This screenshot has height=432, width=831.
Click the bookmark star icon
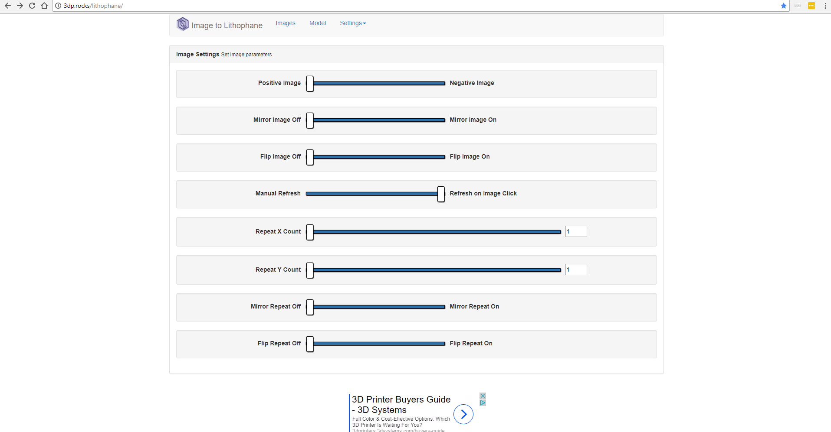(x=783, y=6)
